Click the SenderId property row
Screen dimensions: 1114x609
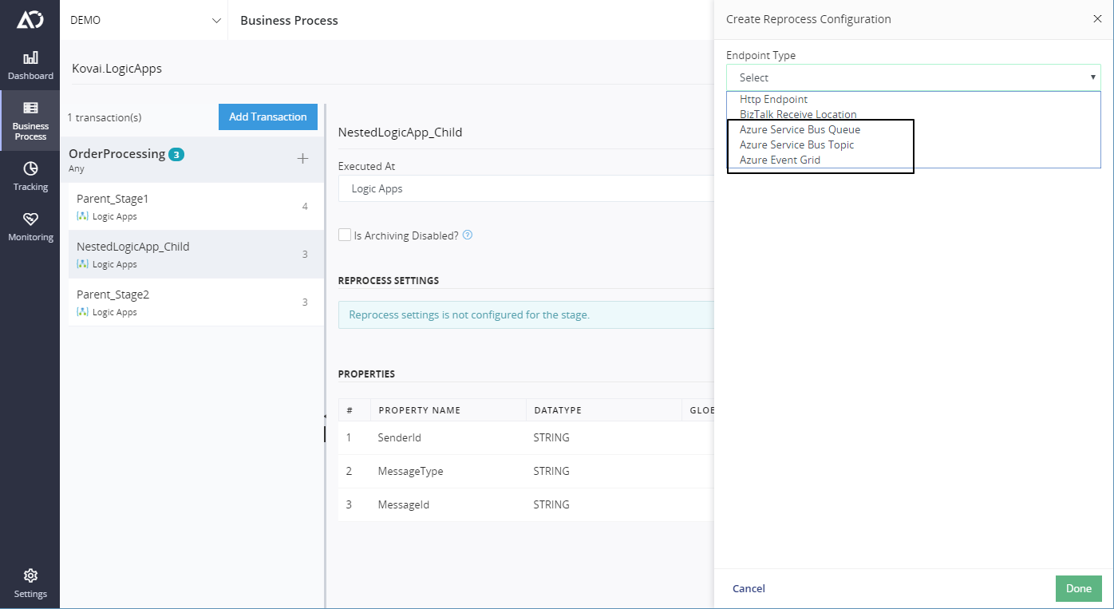click(x=526, y=437)
